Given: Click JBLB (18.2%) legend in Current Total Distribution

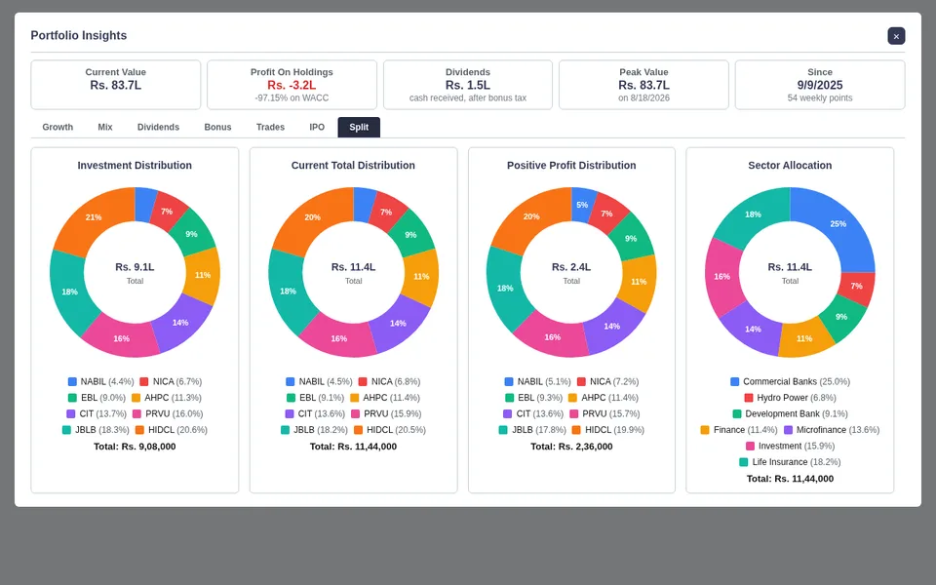Looking at the screenshot, I should point(314,430).
